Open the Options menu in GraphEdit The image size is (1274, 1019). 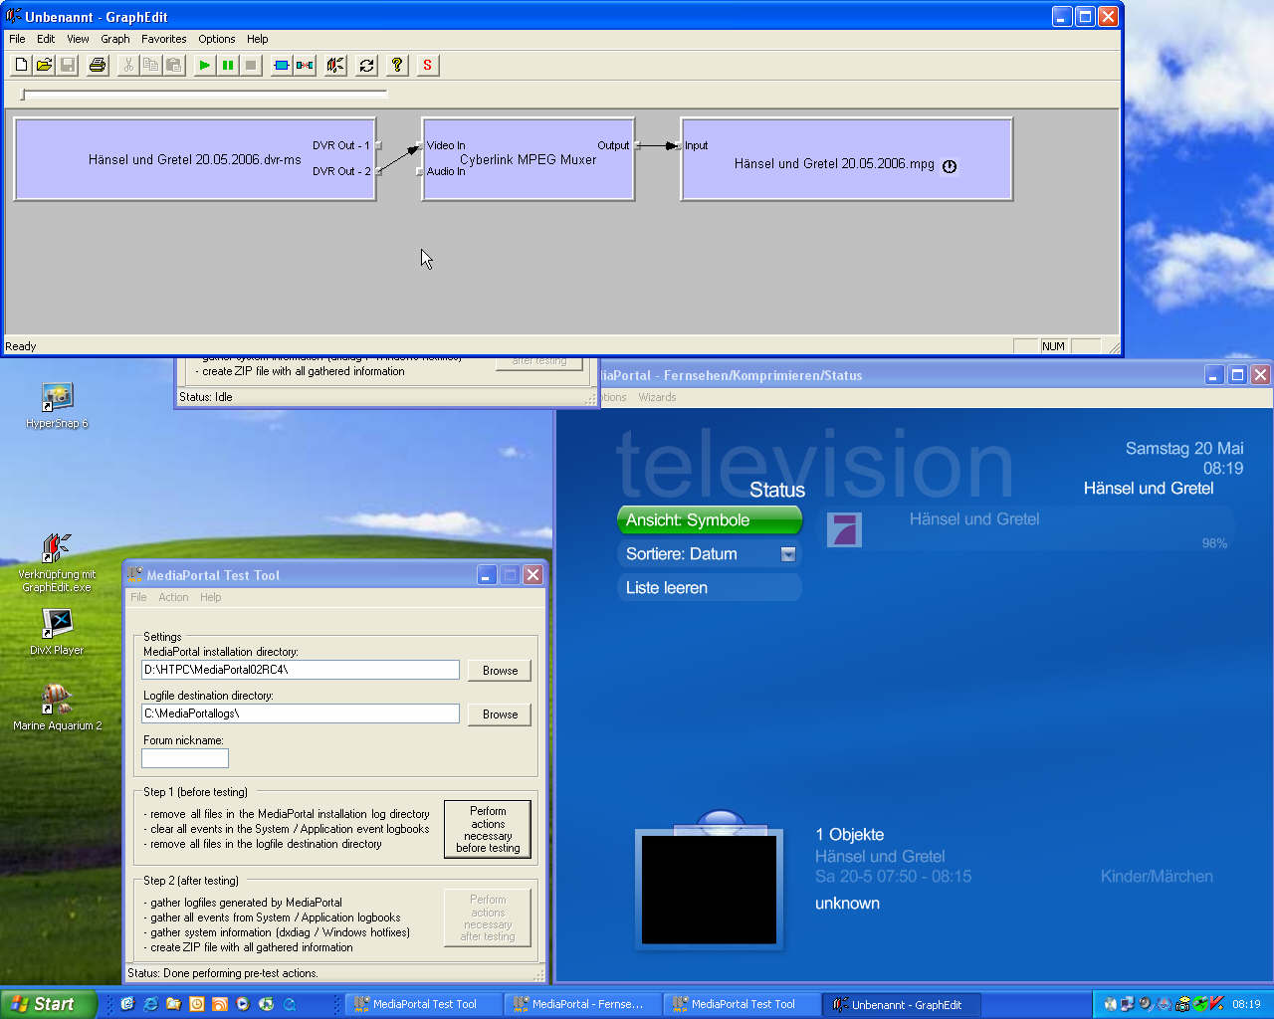[x=216, y=39]
